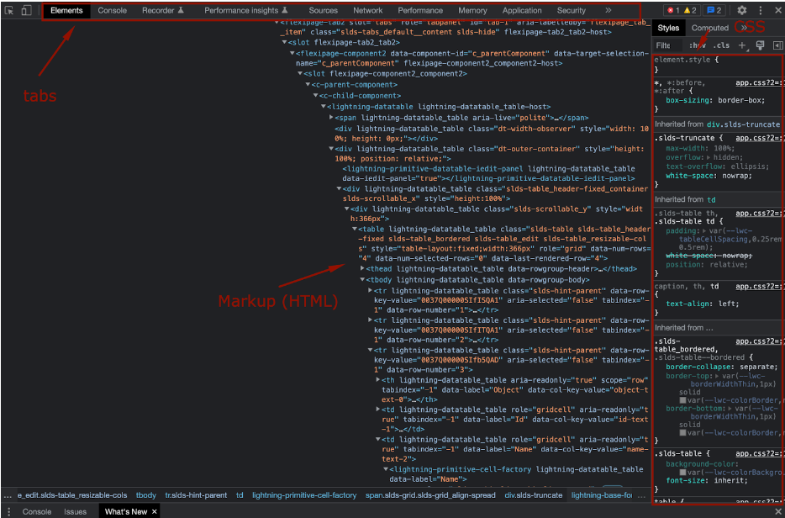
Task: Select the Styles pane tab
Action: [668, 28]
